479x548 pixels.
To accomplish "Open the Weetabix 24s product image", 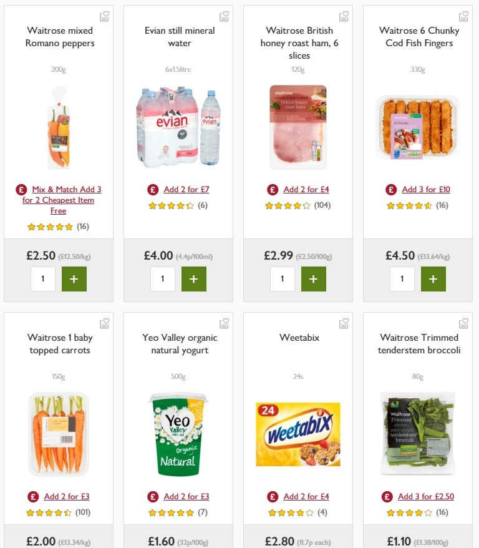I will click(298, 434).
